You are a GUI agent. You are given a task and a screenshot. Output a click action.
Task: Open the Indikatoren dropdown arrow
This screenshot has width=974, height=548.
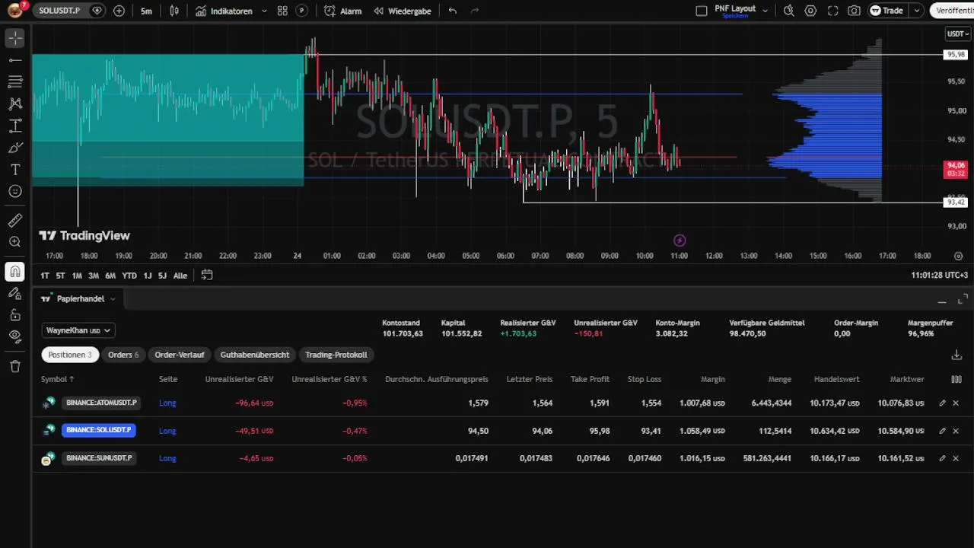pyautogui.click(x=264, y=11)
